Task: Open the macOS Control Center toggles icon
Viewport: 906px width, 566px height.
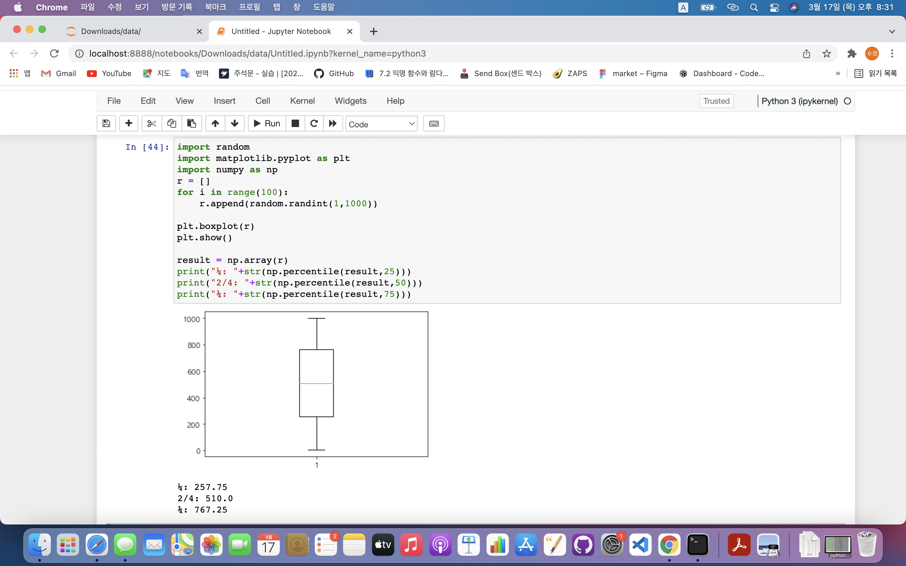Action: click(x=774, y=8)
